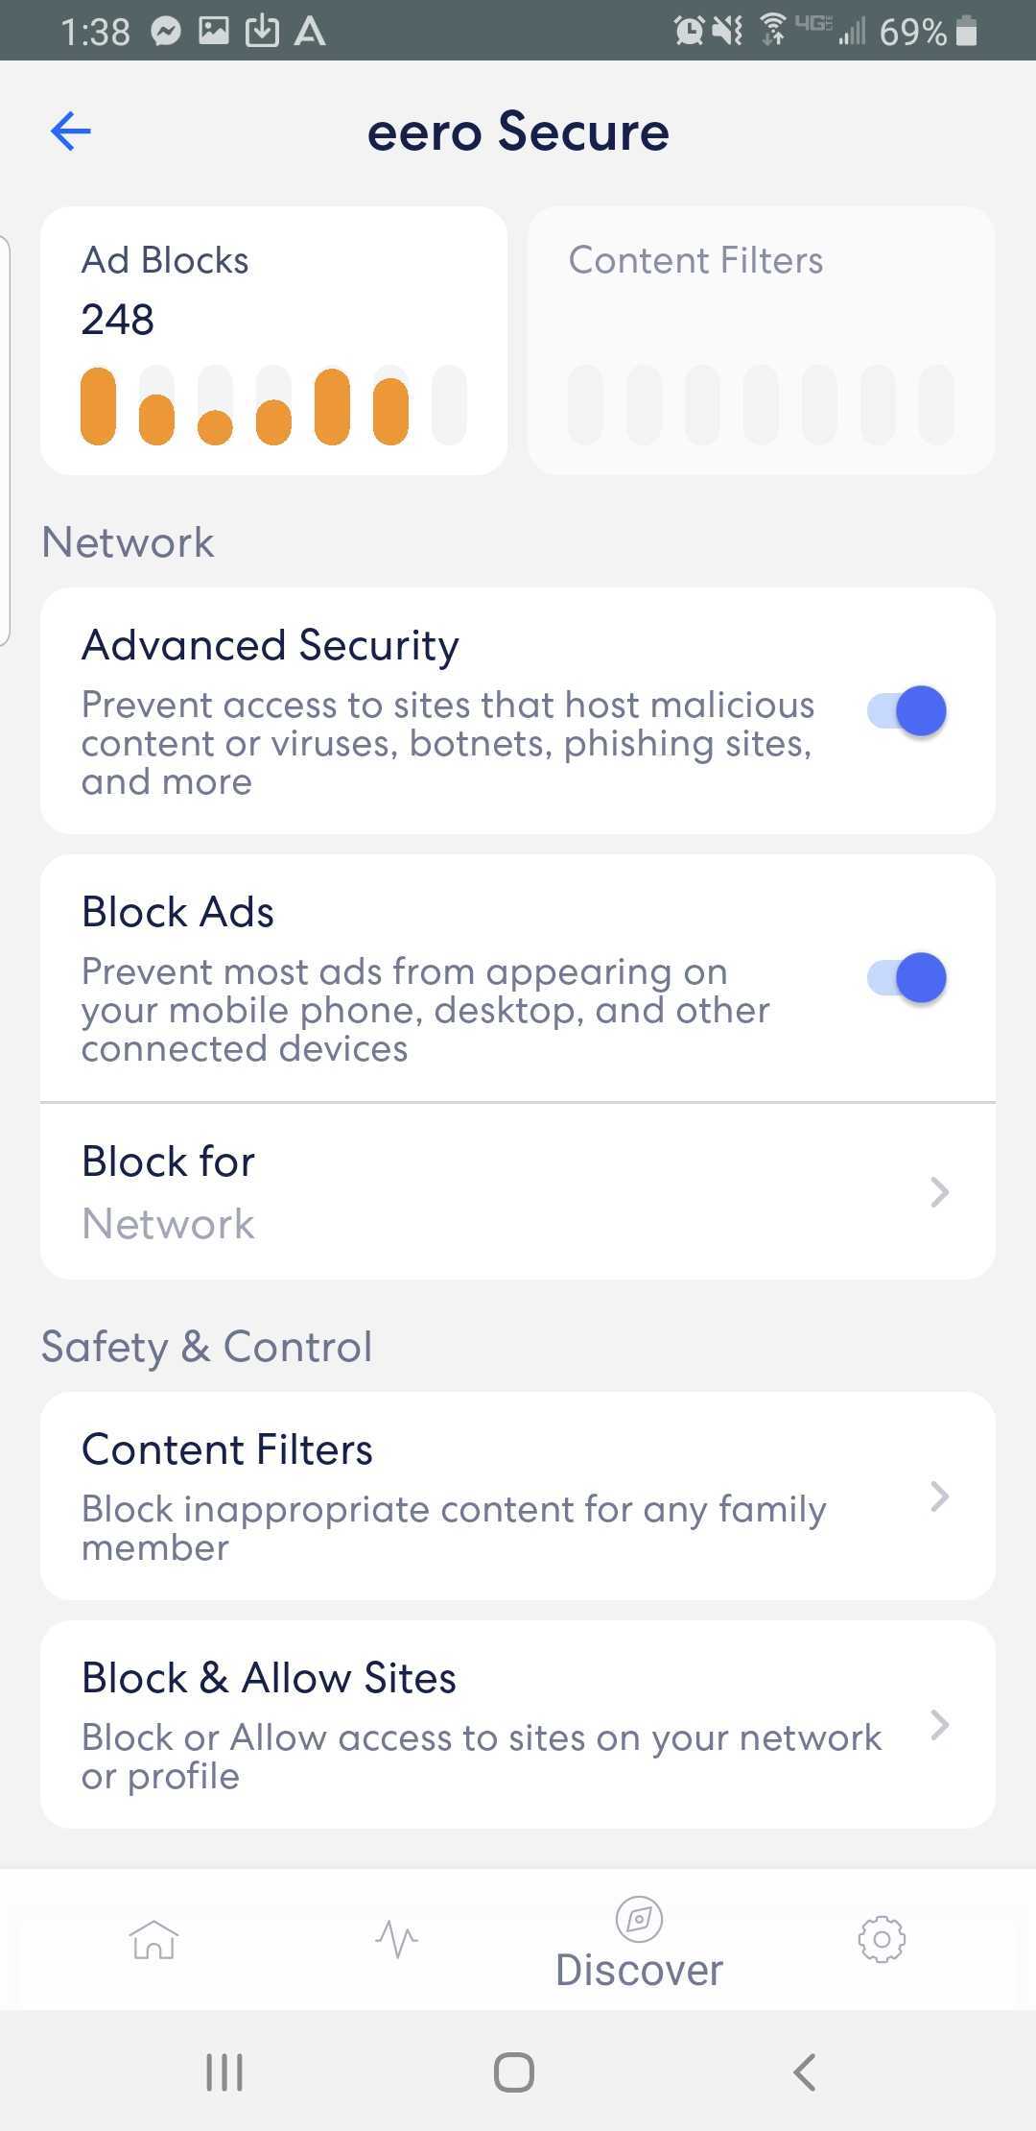This screenshot has width=1036, height=2131.
Task: Open the Activity pulse icon tab
Action: pos(396,1939)
